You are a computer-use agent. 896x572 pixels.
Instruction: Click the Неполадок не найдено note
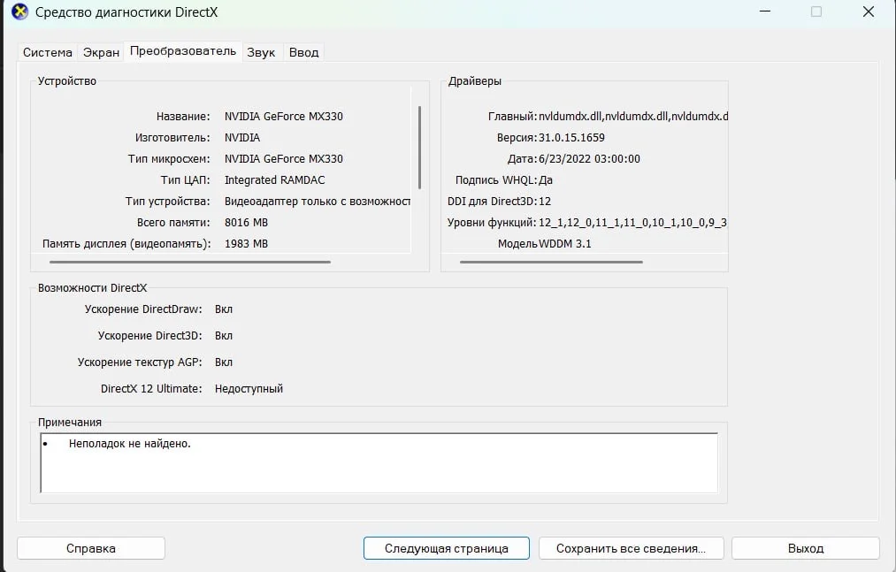point(130,444)
